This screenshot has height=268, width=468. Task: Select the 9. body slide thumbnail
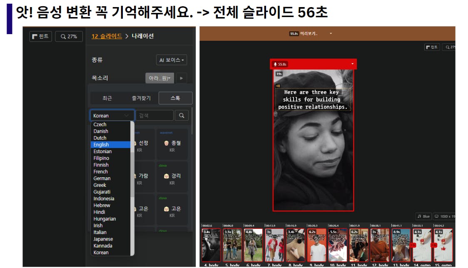tap(317, 245)
